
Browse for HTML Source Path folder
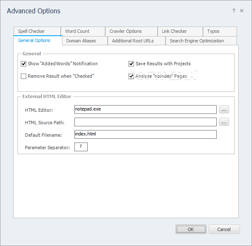pos(224,122)
